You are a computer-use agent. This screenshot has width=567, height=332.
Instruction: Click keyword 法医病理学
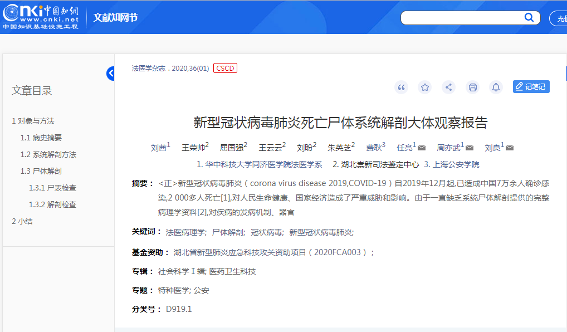pos(186,232)
